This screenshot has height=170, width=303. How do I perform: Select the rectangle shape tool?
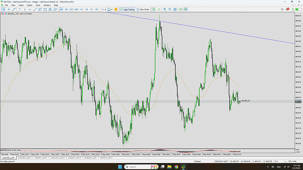(45, 9)
